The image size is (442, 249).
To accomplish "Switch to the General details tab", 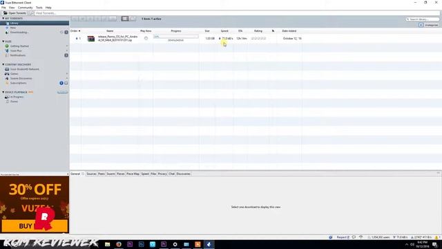I will coord(75,174).
